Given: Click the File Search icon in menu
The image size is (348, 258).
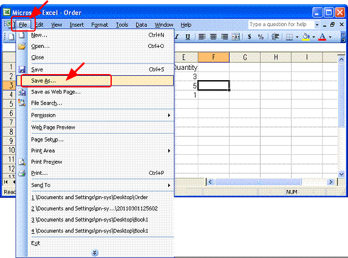Looking at the screenshot, I should pyautogui.click(x=22, y=103).
